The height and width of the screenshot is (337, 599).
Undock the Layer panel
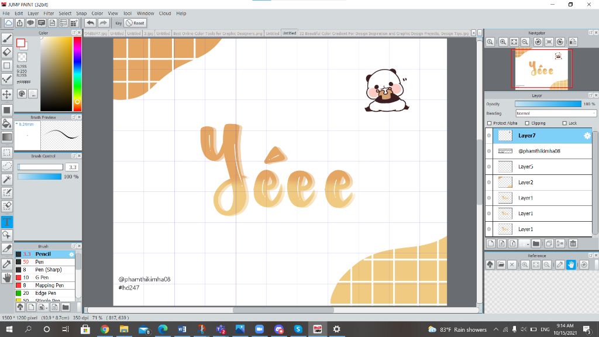591,95
